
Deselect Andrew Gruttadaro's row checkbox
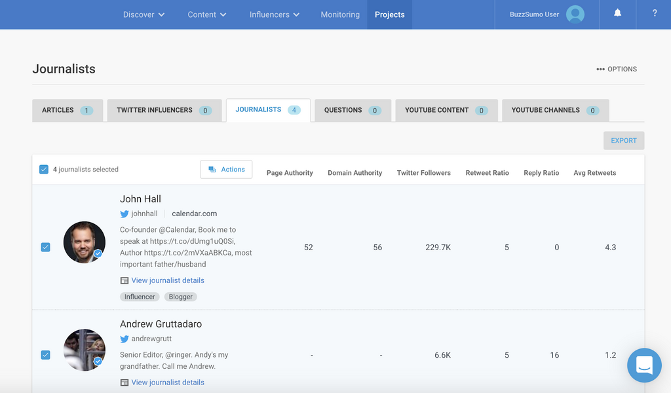45,355
